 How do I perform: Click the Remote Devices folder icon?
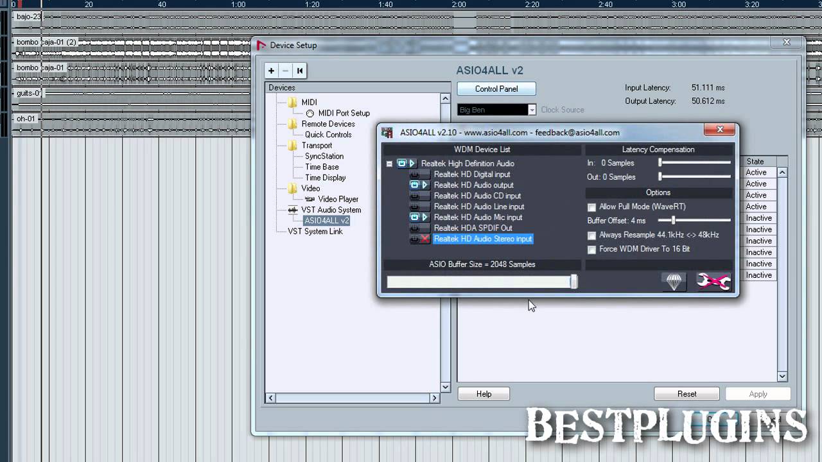293,124
